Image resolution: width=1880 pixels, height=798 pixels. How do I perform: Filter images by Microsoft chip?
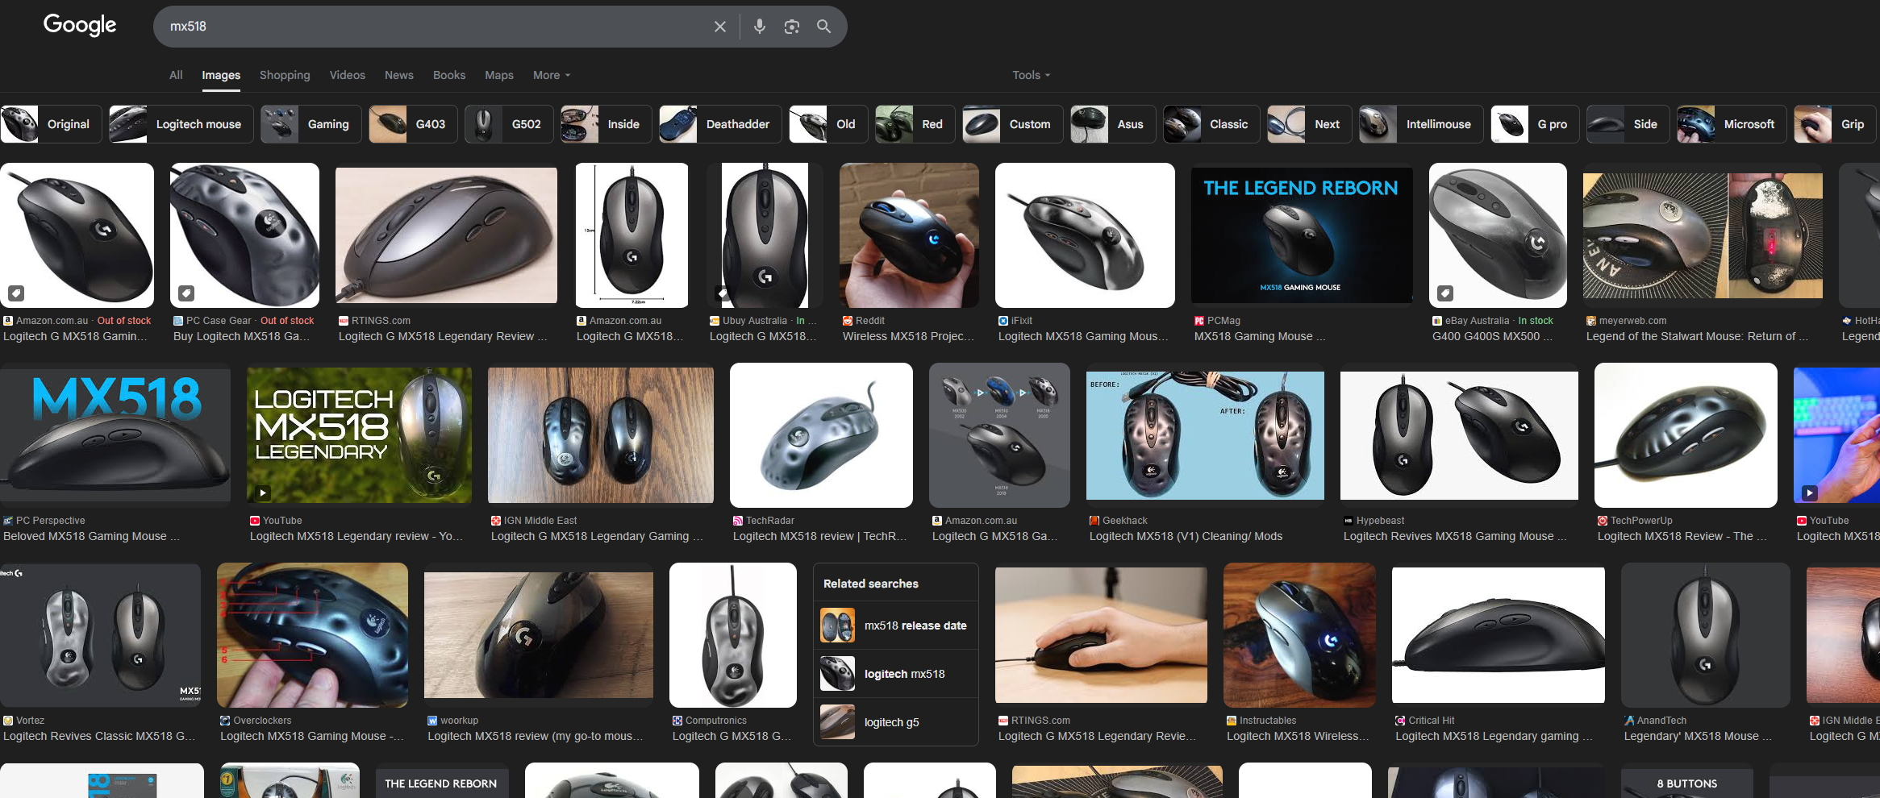1732,124
